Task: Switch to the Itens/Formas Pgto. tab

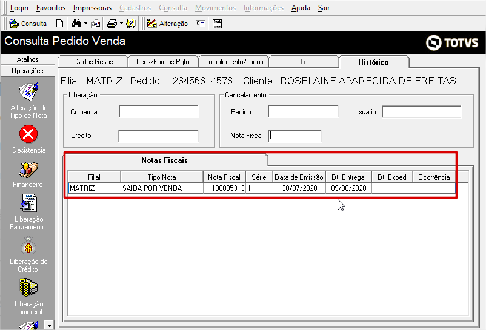Action: [163, 62]
